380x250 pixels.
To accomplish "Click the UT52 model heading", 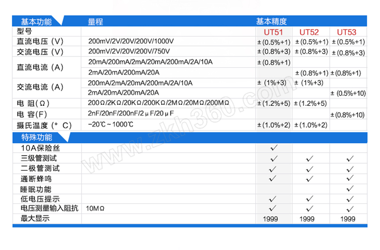I will tap(309, 32).
